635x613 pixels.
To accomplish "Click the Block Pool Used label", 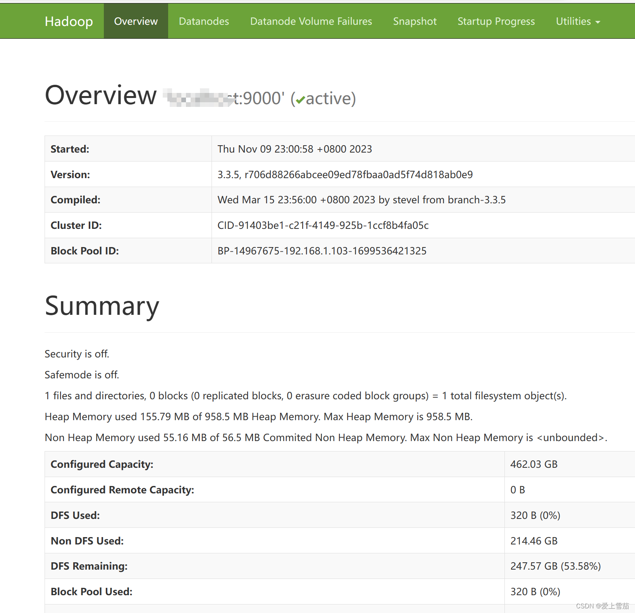I will click(91, 592).
